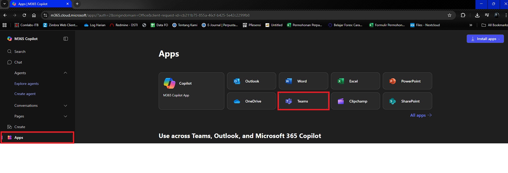The width and height of the screenshot is (508, 173).
Task: Launch Clipchamp video editor tile
Action: [x=355, y=101]
